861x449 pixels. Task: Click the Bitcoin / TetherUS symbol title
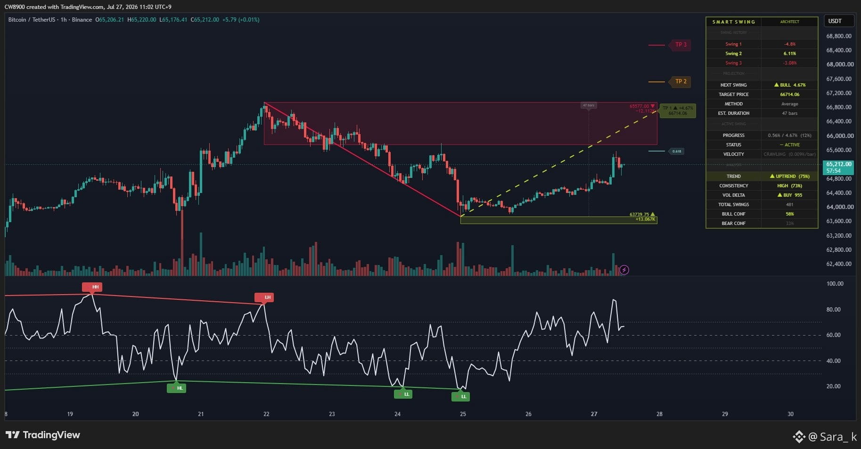pos(31,20)
